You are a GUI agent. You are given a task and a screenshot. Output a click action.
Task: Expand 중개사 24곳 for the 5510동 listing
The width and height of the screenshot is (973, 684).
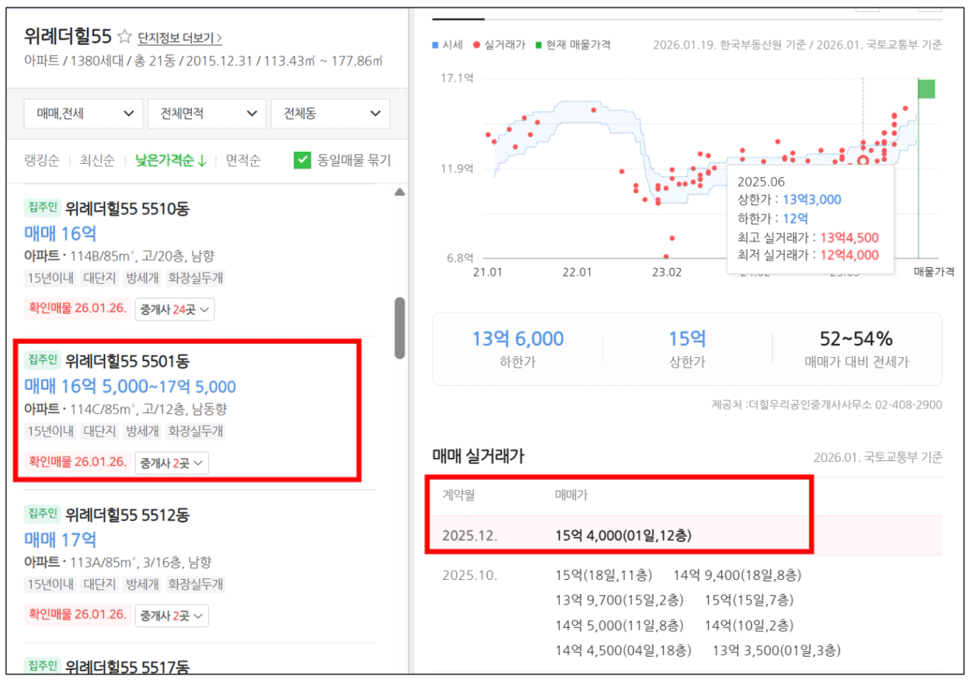click(x=175, y=309)
